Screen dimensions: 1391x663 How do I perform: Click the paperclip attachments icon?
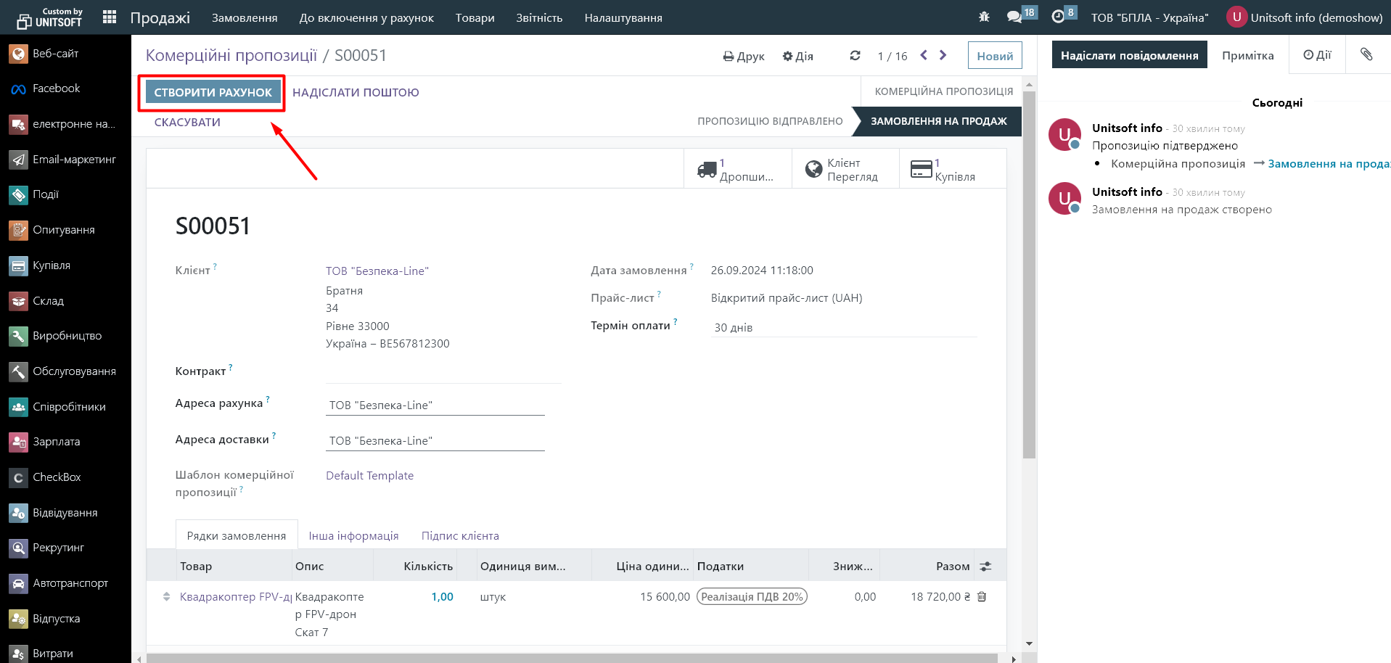point(1366,55)
